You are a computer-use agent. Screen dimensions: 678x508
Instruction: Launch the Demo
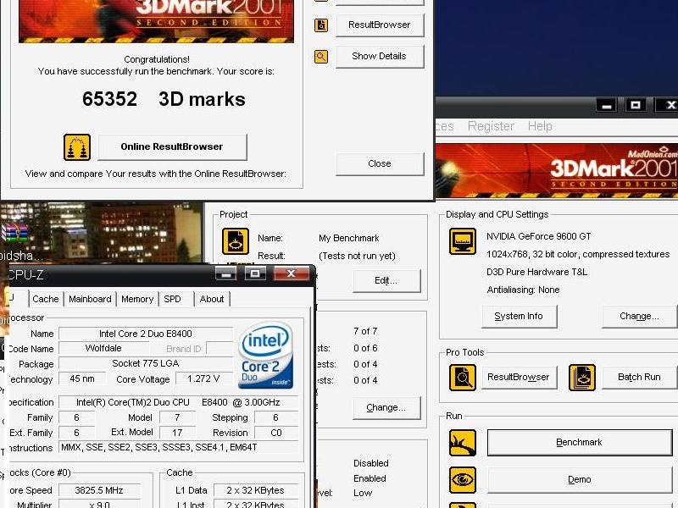pos(580,479)
